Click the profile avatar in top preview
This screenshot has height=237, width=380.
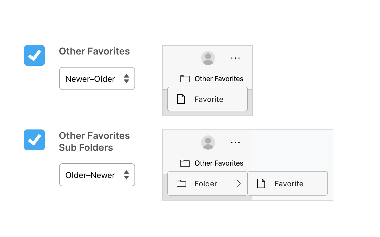208,58
